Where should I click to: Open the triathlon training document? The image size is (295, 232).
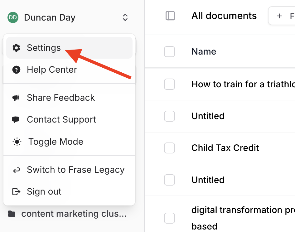click(243, 84)
